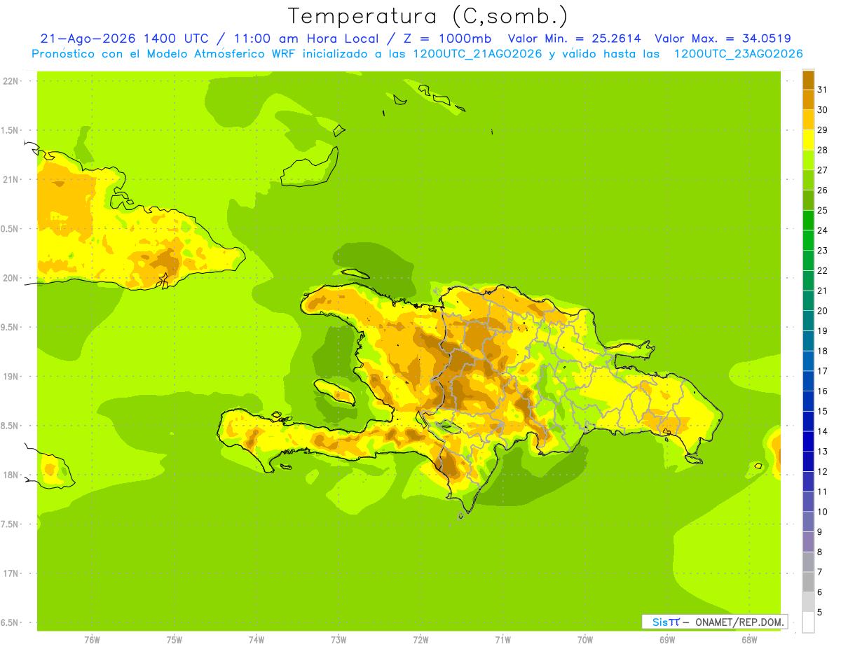Click the legend label '5'
841x649 pixels.
(820, 612)
